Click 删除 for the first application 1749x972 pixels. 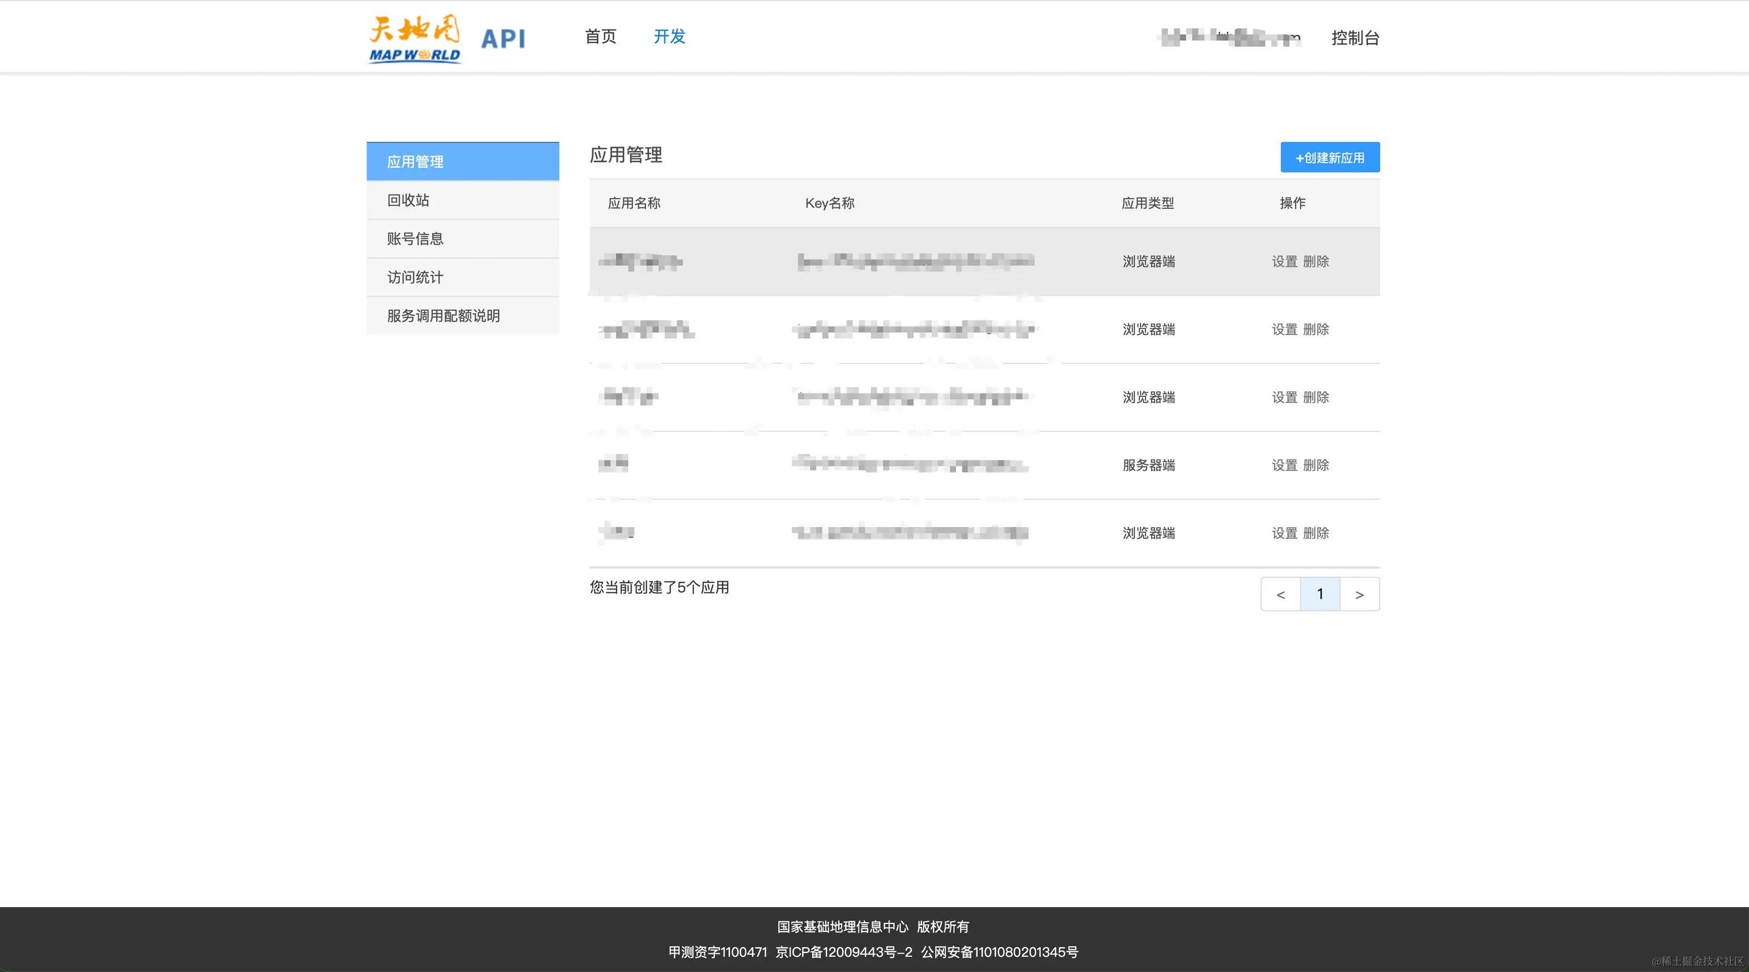pos(1316,262)
